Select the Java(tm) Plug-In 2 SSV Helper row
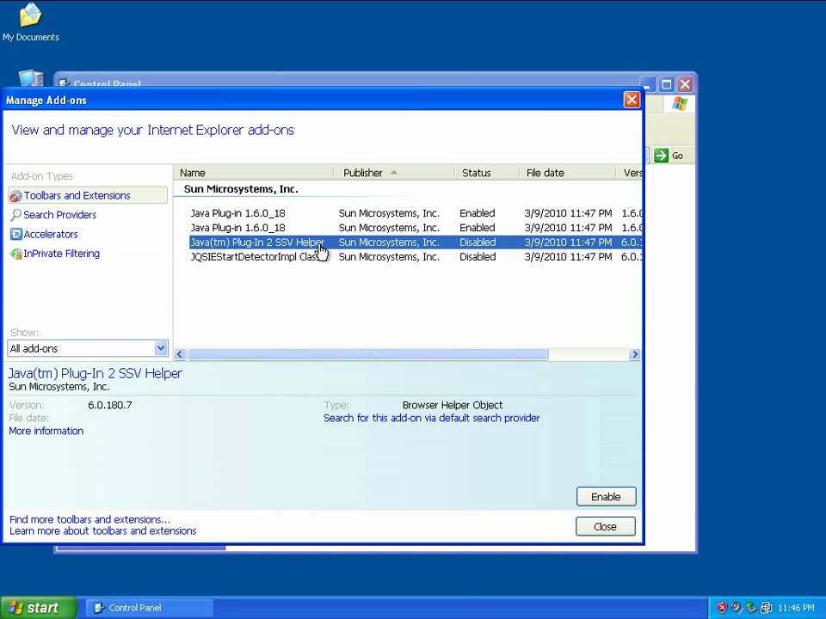The width and height of the screenshot is (826, 619). tap(415, 242)
